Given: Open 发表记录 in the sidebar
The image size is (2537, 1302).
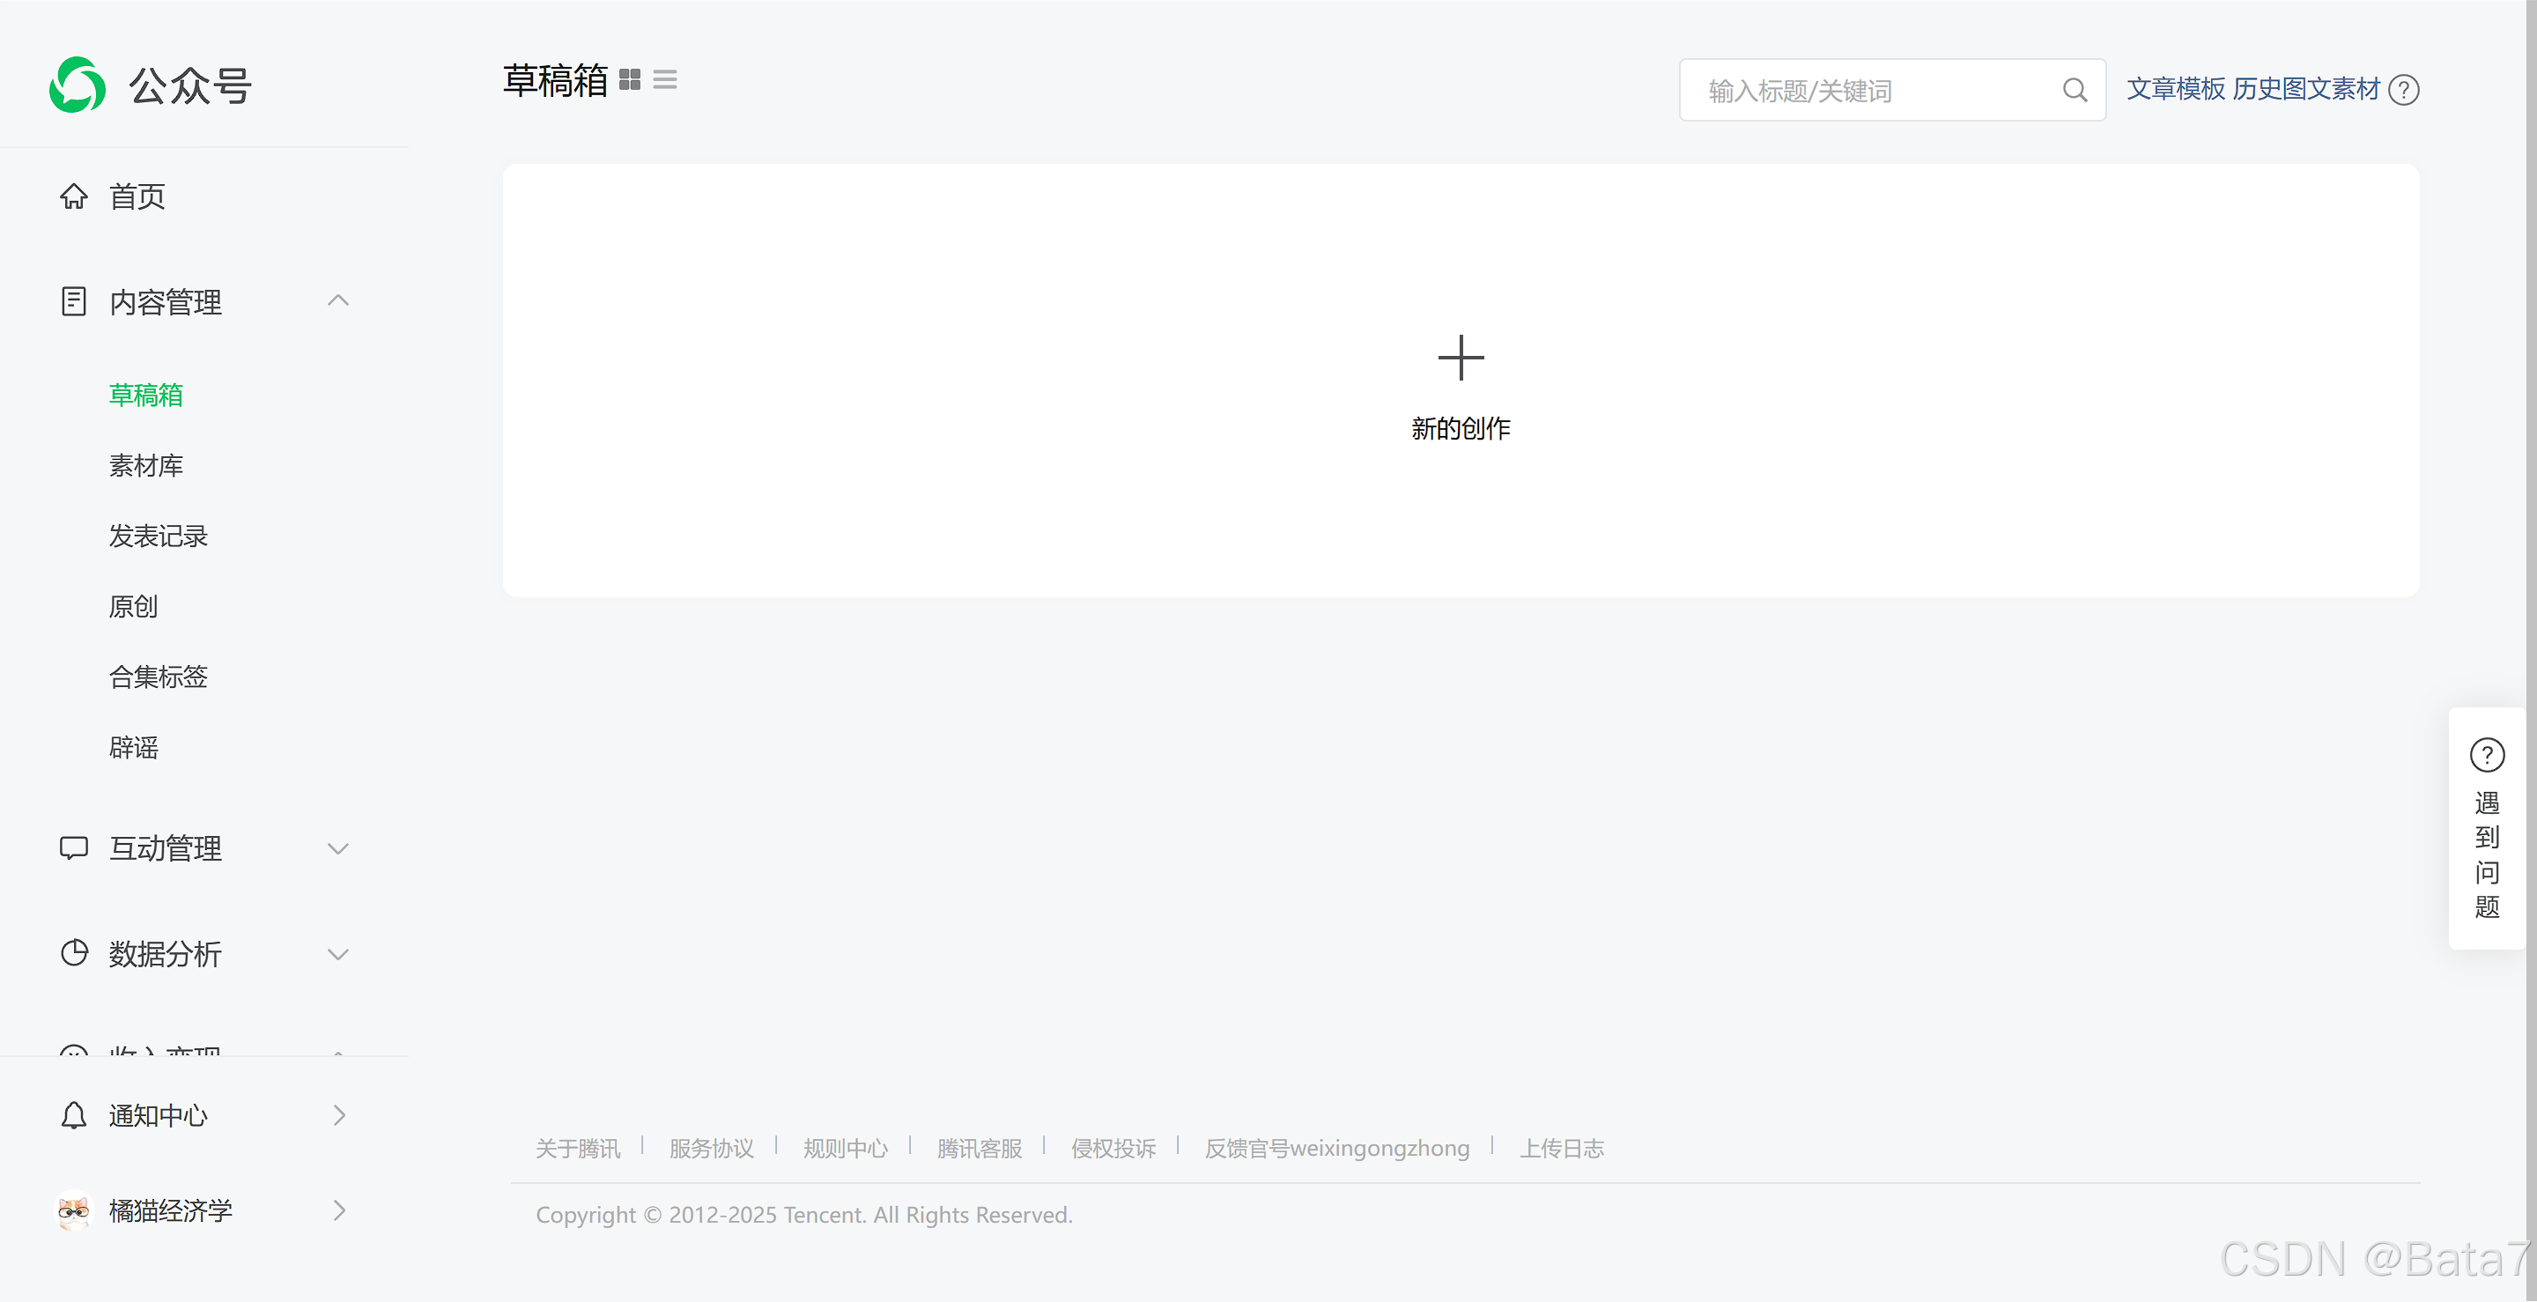Looking at the screenshot, I should pos(158,536).
